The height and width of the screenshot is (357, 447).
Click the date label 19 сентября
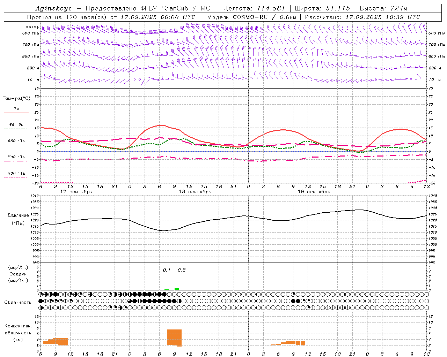click(x=314, y=192)
